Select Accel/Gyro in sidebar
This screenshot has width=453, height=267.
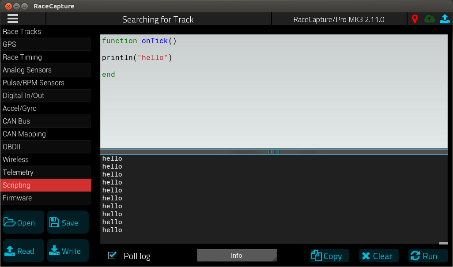point(45,108)
